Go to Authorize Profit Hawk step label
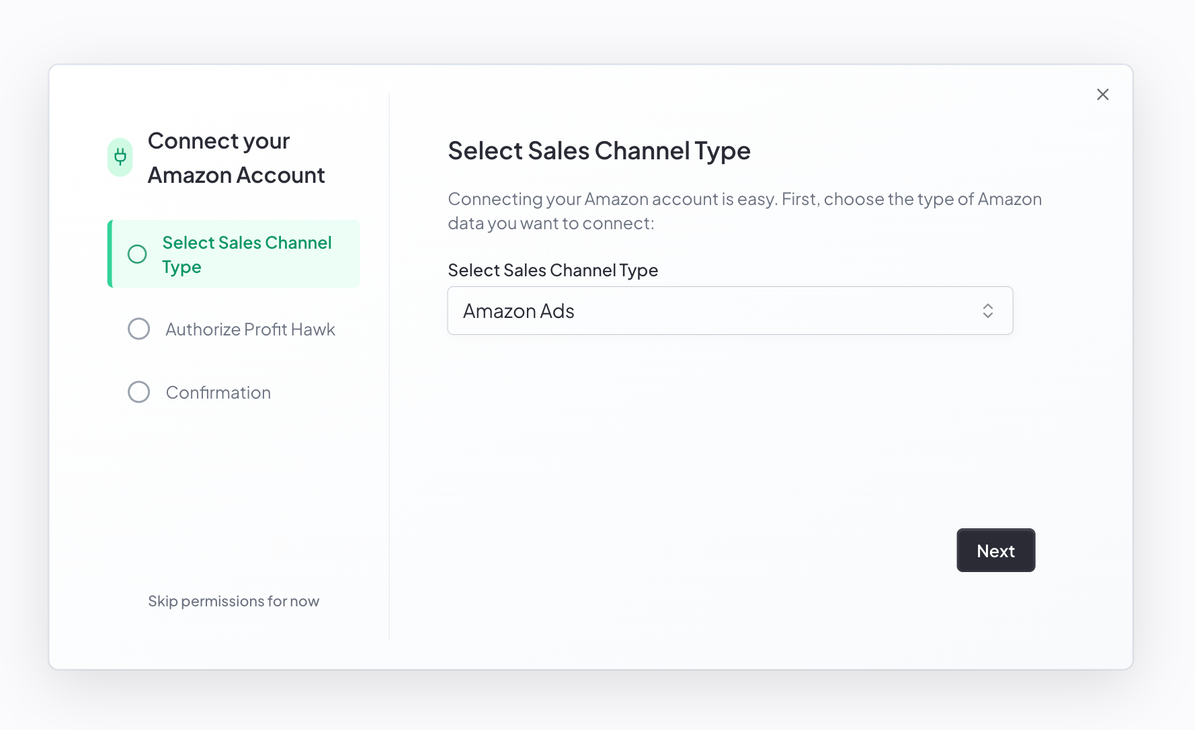The width and height of the screenshot is (1195, 730). [x=250, y=329]
